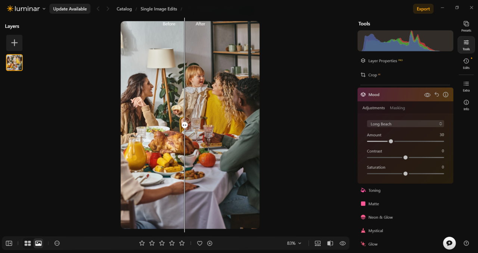Rate image two stars
This screenshot has height=253, width=478.
[152, 243]
